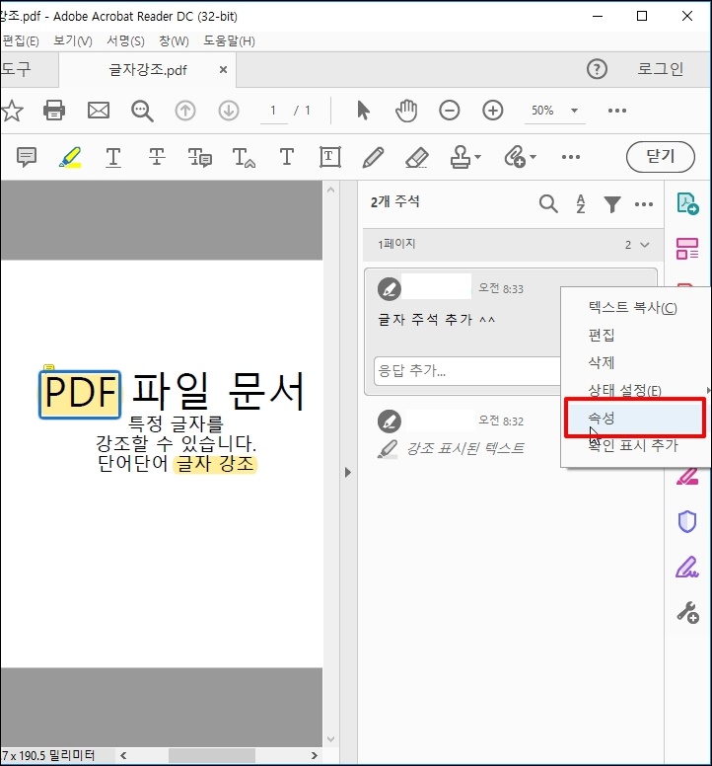
Task: Open Export PDF sidebar tool
Action: [687, 203]
